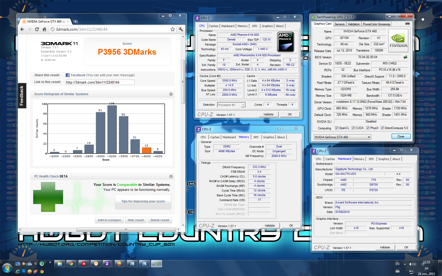
Task: Open the Windows Start menu
Action: pyautogui.click(x=7, y=268)
